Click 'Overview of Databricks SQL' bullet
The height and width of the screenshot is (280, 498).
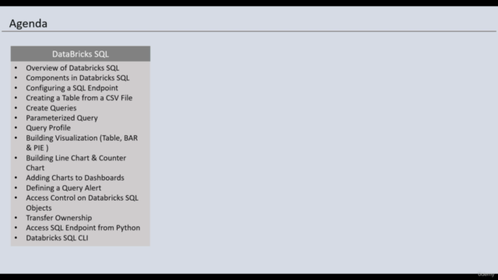(72, 68)
